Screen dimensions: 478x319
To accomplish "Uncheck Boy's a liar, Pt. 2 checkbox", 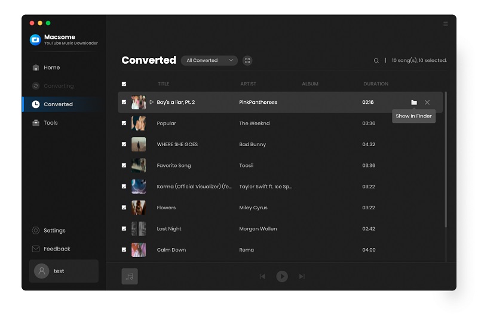I will click(124, 102).
